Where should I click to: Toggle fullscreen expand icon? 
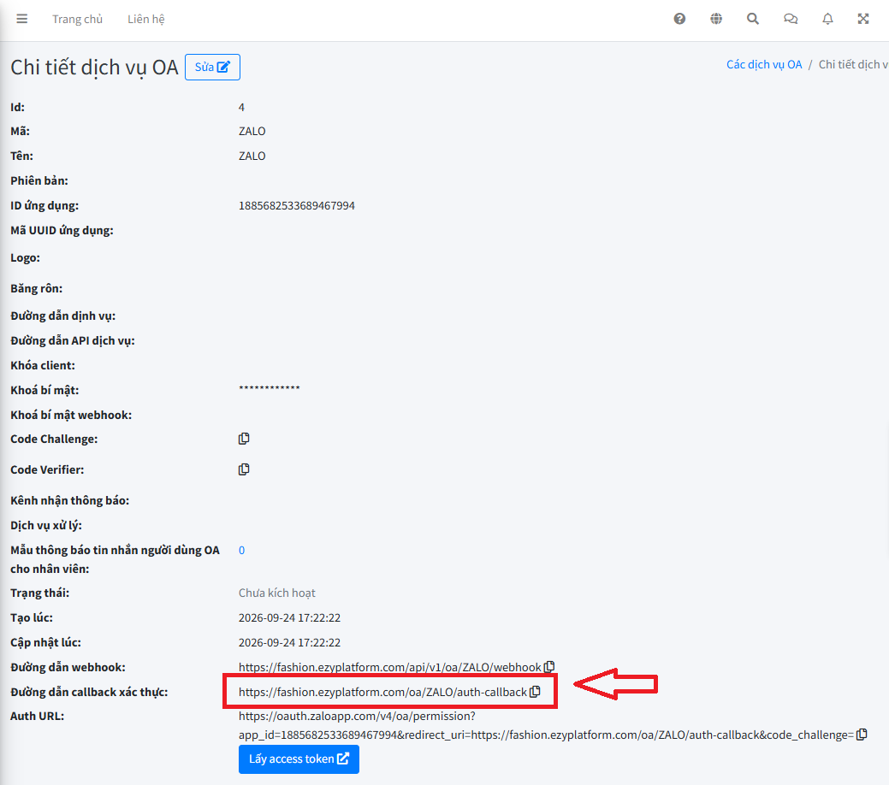[x=863, y=19]
